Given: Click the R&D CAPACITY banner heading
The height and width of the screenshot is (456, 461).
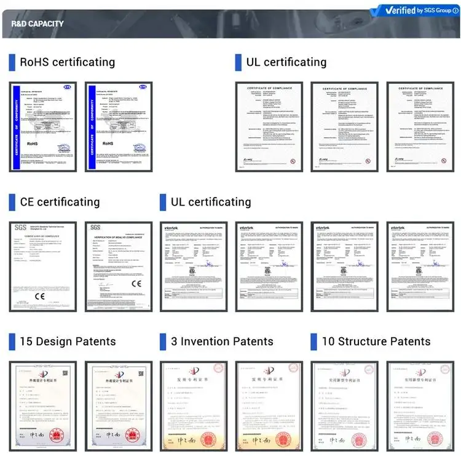Looking at the screenshot, I should pyautogui.click(x=37, y=24).
